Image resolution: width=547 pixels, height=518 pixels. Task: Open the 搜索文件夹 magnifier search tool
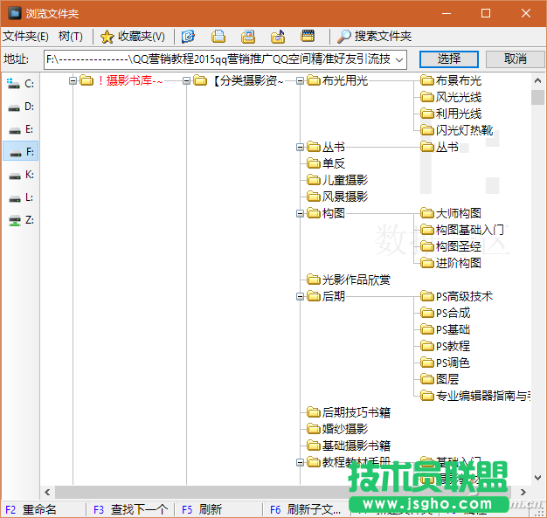(374, 37)
